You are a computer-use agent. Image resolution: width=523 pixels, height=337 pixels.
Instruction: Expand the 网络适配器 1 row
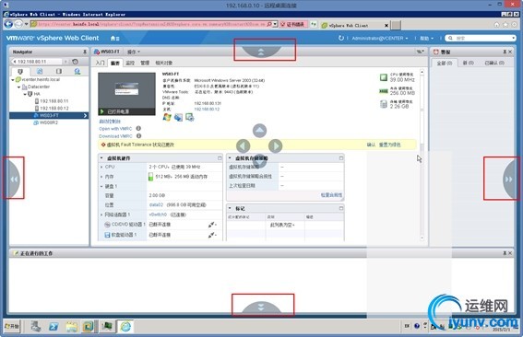[101, 215]
